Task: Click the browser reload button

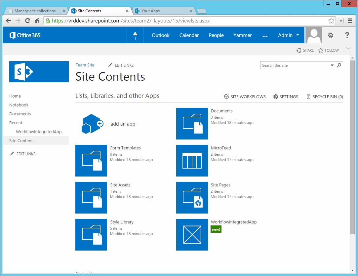Action: [28, 21]
